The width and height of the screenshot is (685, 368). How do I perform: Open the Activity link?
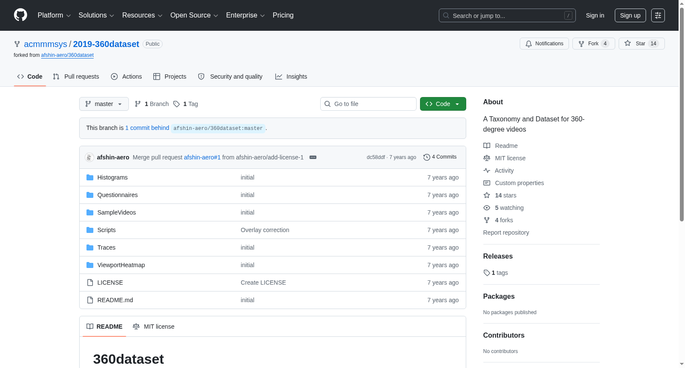coord(498,171)
